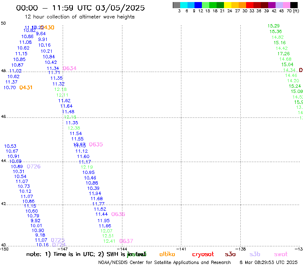Screen dimensions: 303x266
Task: Select the light green value 12.38
Action: click(74, 128)
